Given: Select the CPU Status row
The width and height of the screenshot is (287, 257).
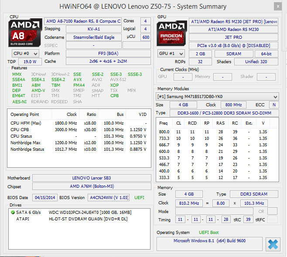Looking at the screenshot, I should coord(79,136).
